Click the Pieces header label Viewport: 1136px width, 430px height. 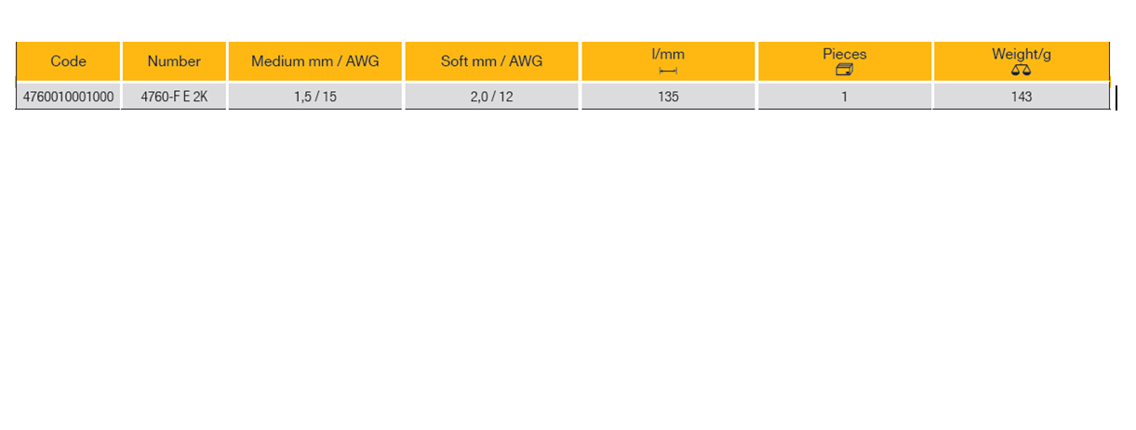[844, 54]
